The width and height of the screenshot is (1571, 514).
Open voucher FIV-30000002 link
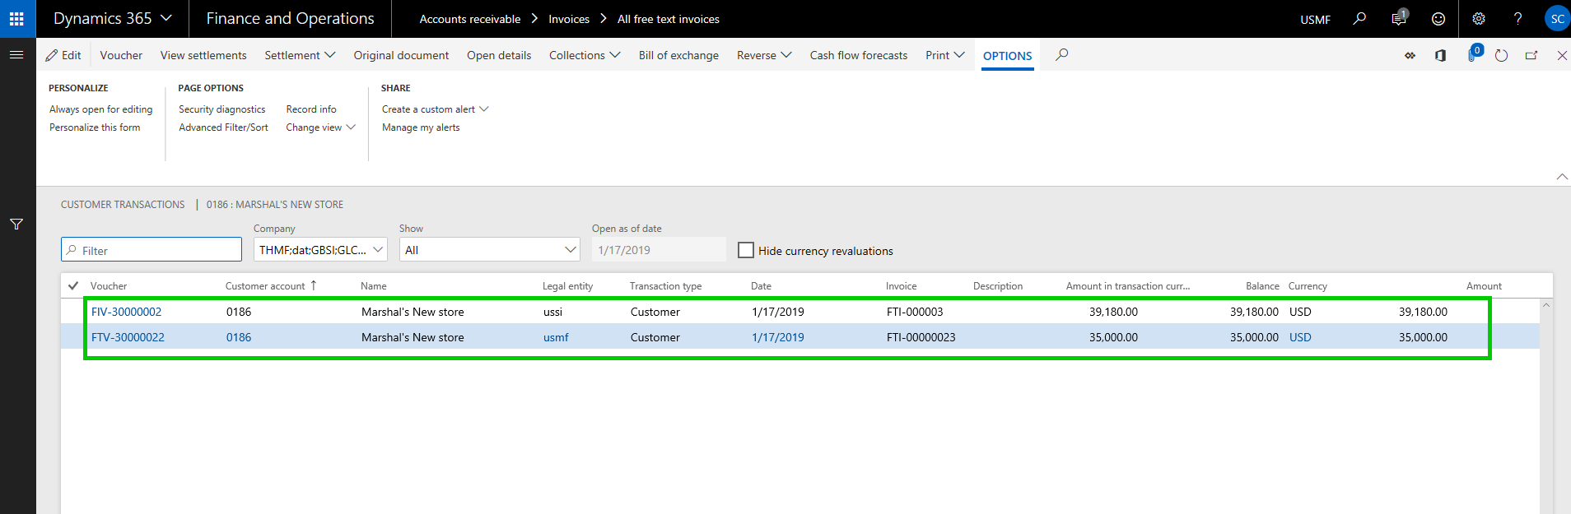pyautogui.click(x=127, y=312)
